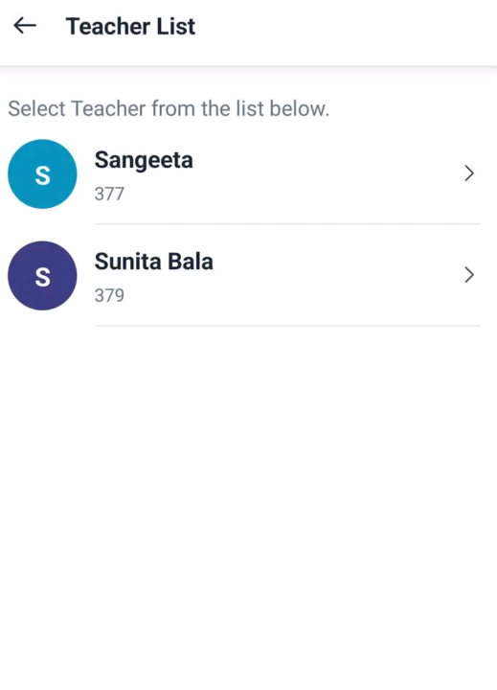497x690 pixels.
Task: Go back using the left arrow
Action: pos(25,26)
